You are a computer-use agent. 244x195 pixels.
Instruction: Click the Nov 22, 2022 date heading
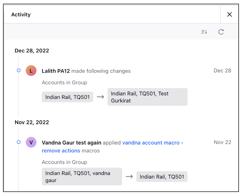[32, 122]
